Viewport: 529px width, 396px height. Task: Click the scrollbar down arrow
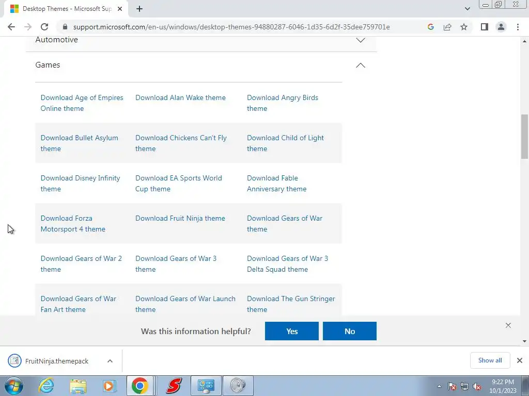(524, 341)
